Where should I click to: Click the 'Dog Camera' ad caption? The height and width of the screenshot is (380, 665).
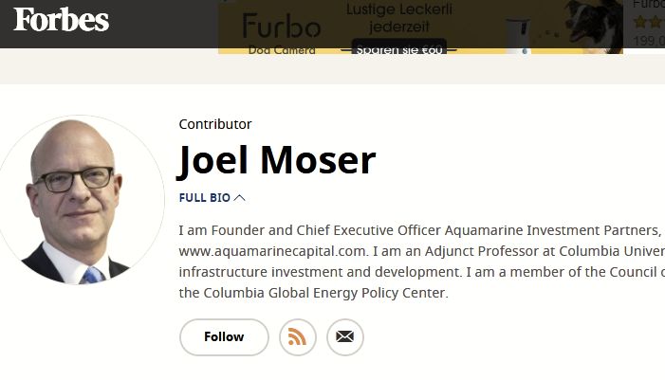coord(282,50)
